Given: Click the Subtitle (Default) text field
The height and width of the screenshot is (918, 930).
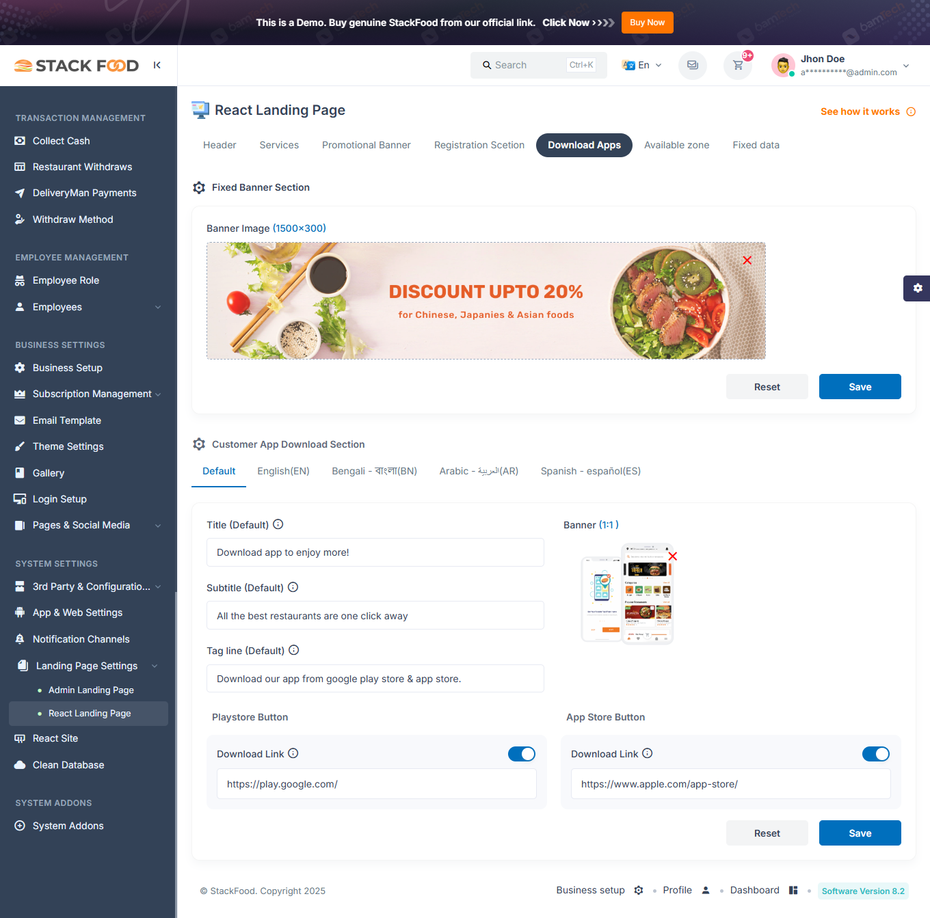Looking at the screenshot, I should (375, 615).
